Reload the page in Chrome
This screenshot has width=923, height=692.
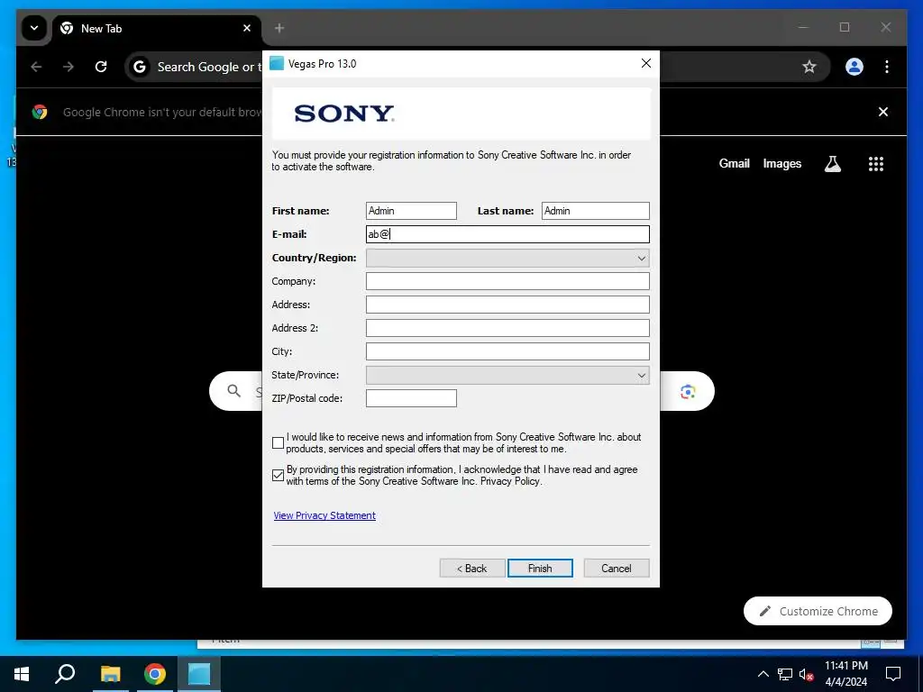coord(101,67)
